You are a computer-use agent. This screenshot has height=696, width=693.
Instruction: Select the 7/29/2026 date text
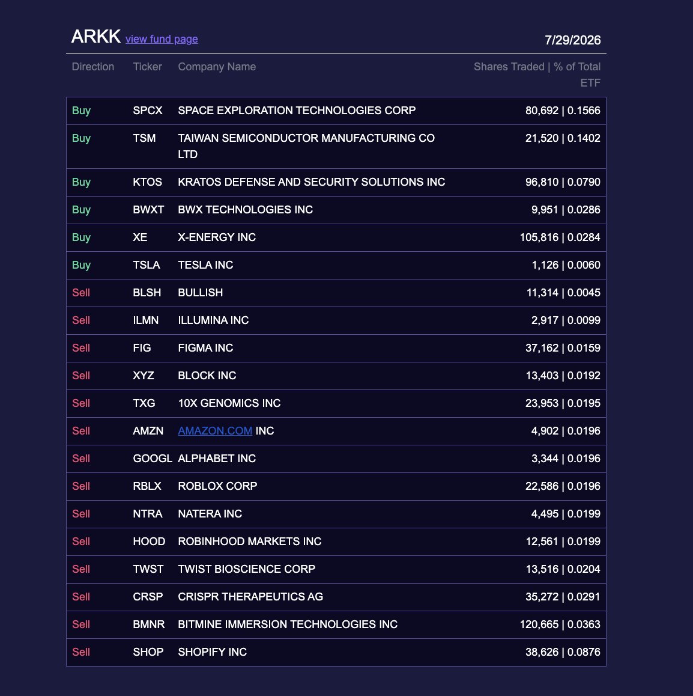pyautogui.click(x=572, y=40)
